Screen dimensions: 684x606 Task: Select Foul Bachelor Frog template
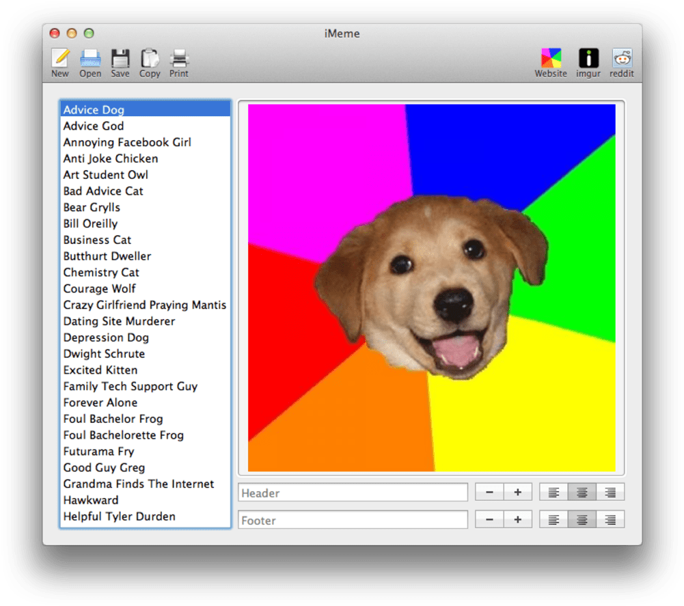pos(146,419)
